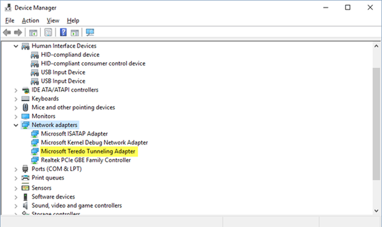Expand the Ports (COM & LPT) node

tap(16, 169)
